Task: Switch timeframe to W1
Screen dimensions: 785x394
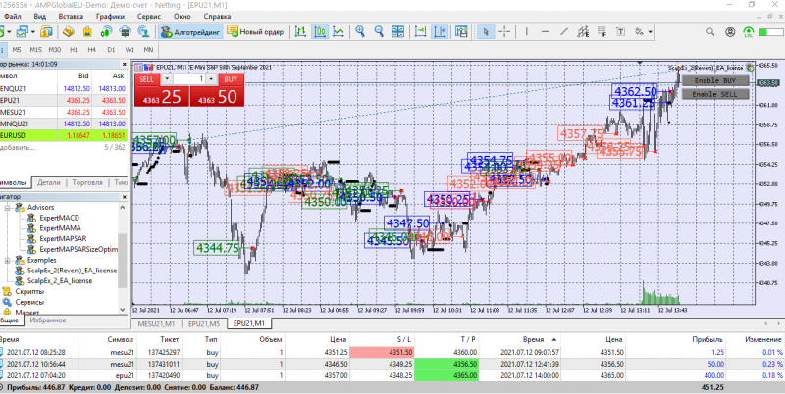Action: click(130, 50)
